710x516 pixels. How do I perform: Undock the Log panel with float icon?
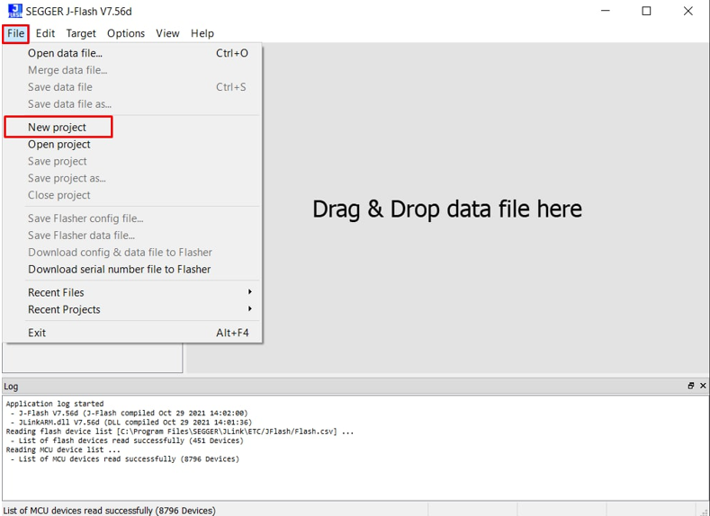point(690,386)
